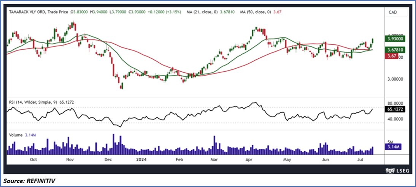The height and width of the screenshot is (187, 416).
Task: Click the Dec date axis label
Action: click(x=108, y=160)
